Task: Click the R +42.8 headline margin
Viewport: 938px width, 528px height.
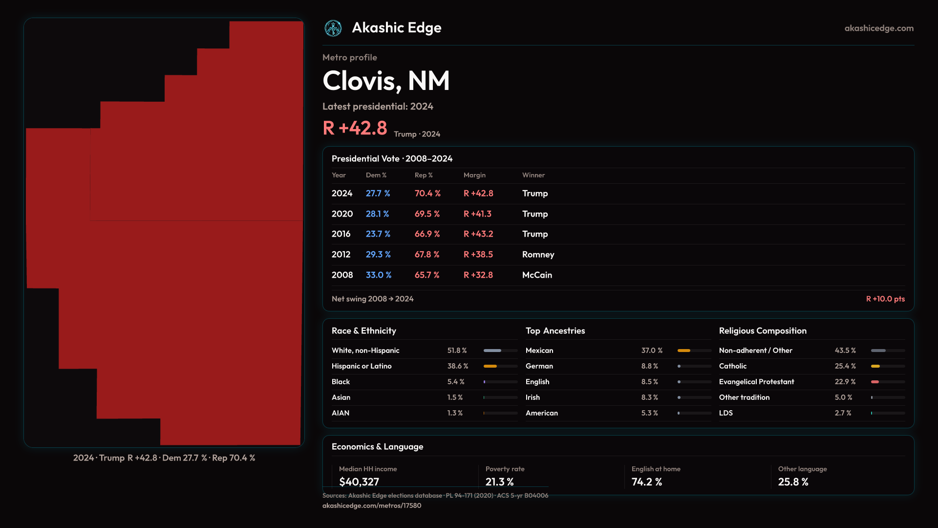Action: (355, 128)
